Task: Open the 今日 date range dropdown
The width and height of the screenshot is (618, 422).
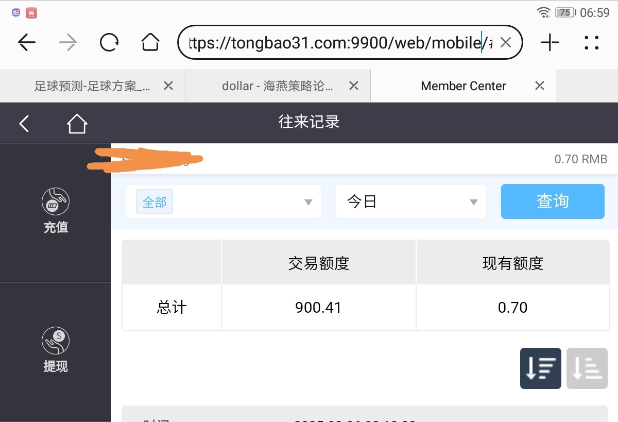Action: (411, 202)
